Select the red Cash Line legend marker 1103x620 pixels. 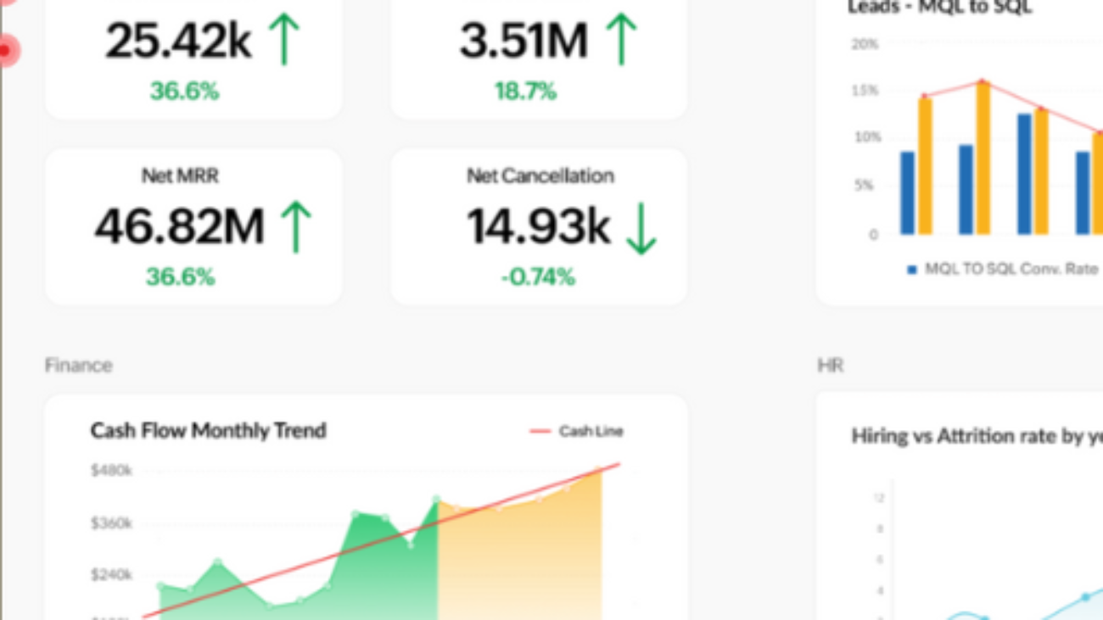pos(540,432)
